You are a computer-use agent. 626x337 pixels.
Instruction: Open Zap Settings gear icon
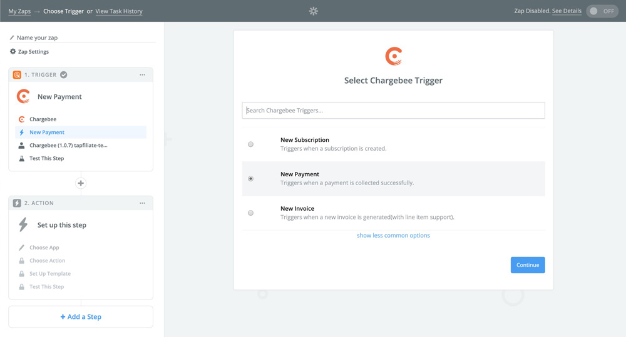coord(13,51)
